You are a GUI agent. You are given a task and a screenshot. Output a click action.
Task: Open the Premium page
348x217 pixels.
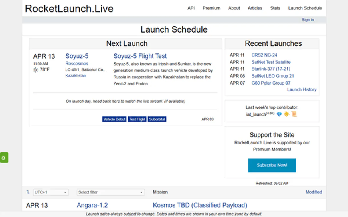211,8
